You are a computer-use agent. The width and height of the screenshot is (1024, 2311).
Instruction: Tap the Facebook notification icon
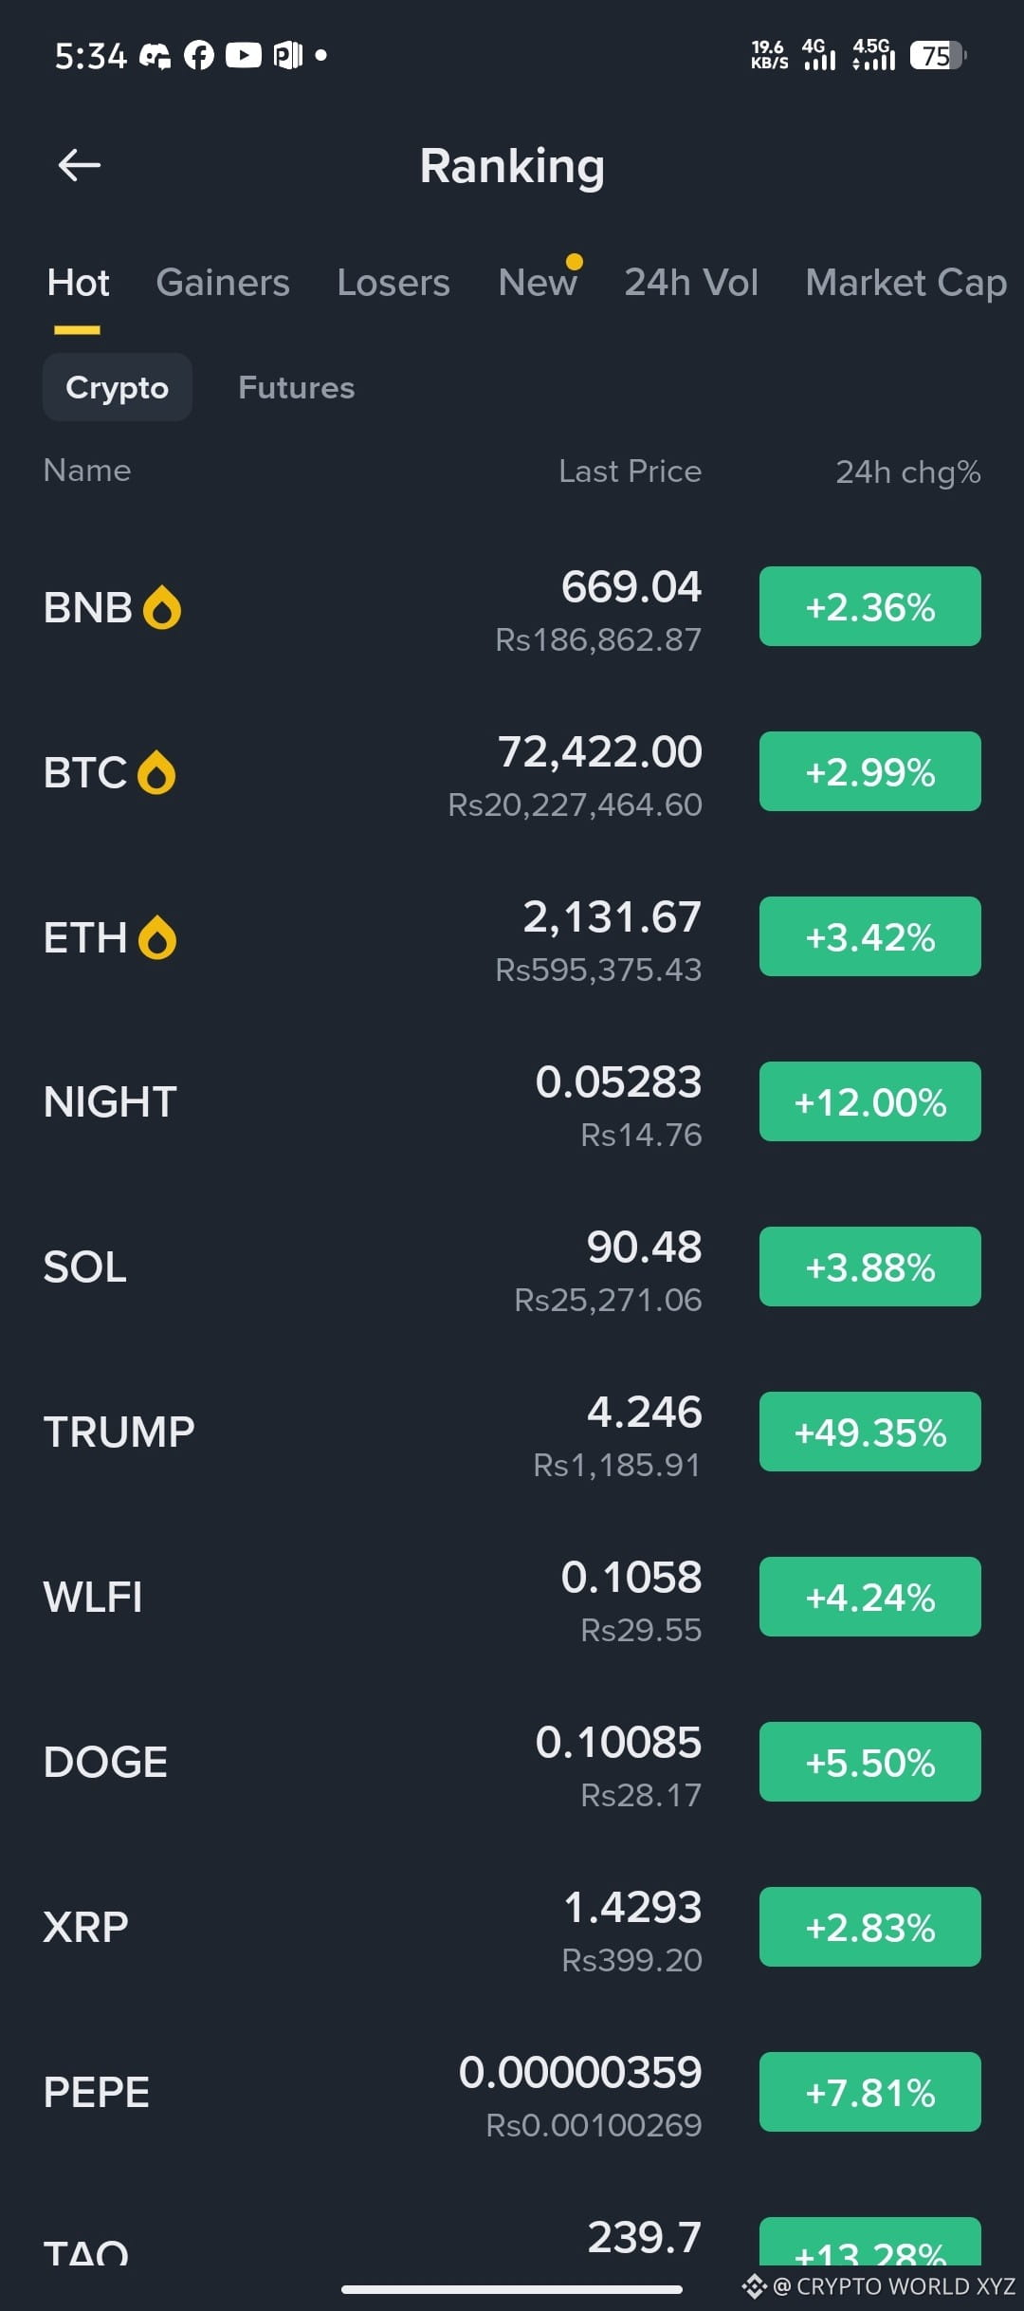pyautogui.click(x=199, y=56)
